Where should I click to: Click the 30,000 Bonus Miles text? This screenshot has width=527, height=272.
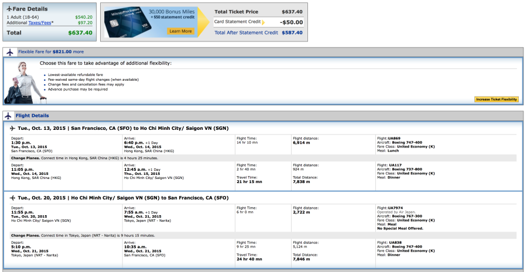pos(172,12)
